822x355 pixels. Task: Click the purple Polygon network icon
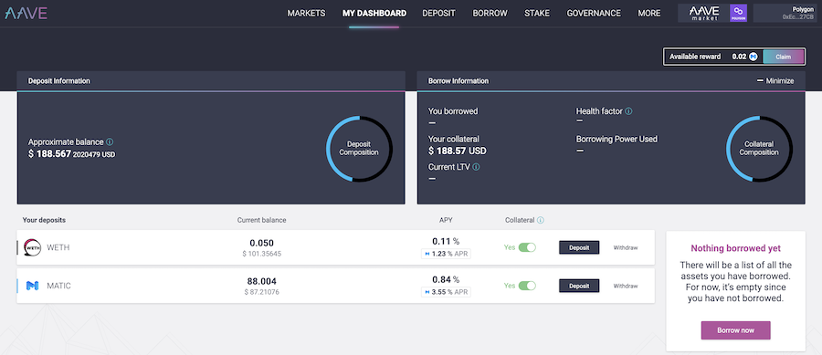click(738, 13)
